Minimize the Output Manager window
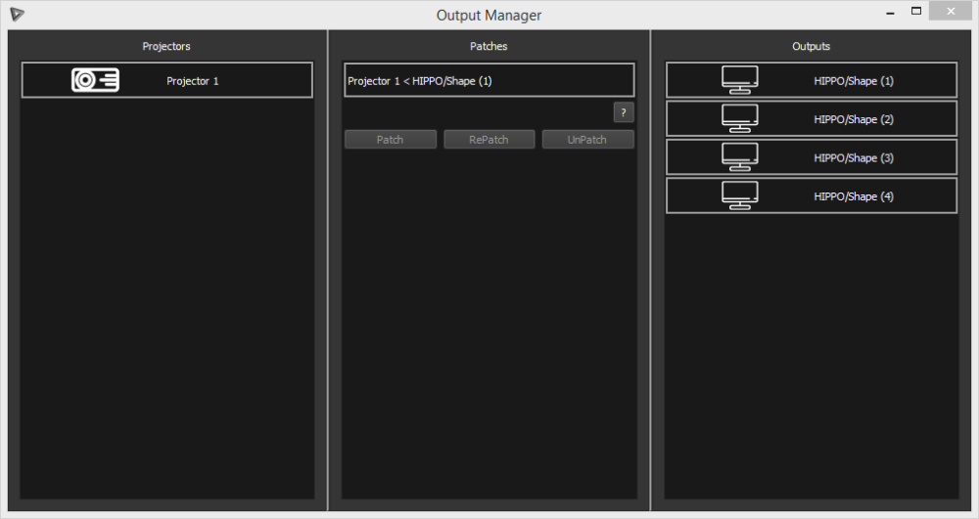The image size is (979, 519). pos(890,11)
